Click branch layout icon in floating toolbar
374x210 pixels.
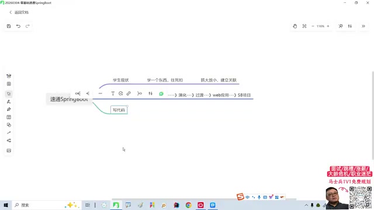click(88, 93)
